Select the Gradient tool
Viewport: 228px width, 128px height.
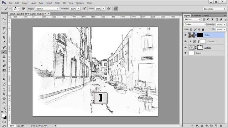[4, 70]
